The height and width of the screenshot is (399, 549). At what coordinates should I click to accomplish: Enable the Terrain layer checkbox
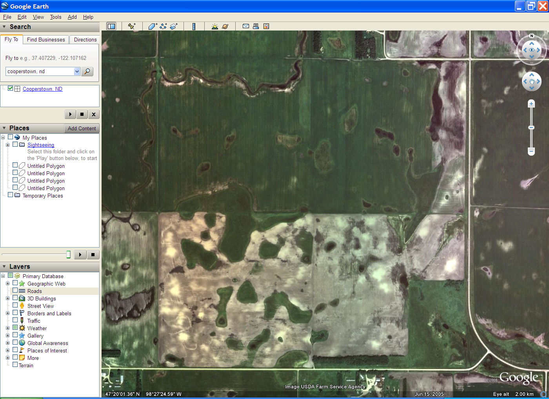click(x=15, y=365)
